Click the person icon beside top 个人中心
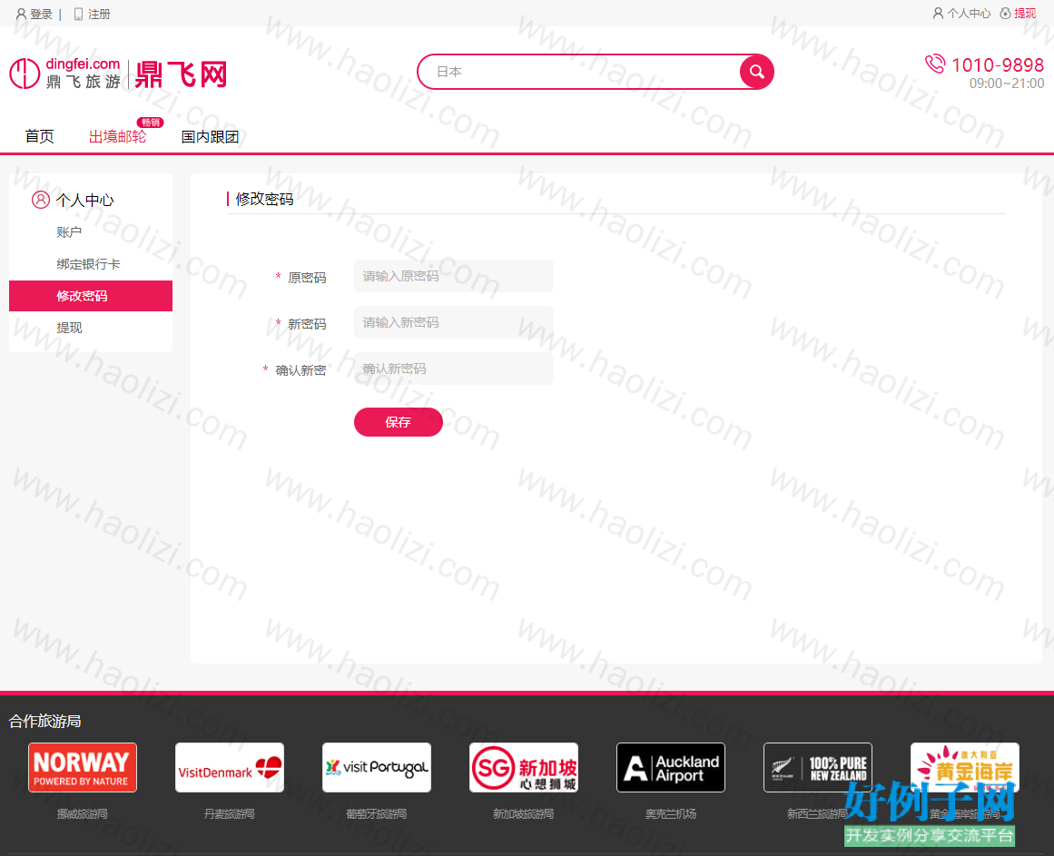Viewport: 1054px width, 856px height. 939,14
